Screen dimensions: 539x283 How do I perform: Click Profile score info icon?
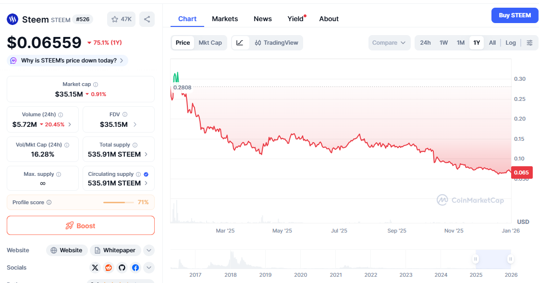pyautogui.click(x=49, y=202)
